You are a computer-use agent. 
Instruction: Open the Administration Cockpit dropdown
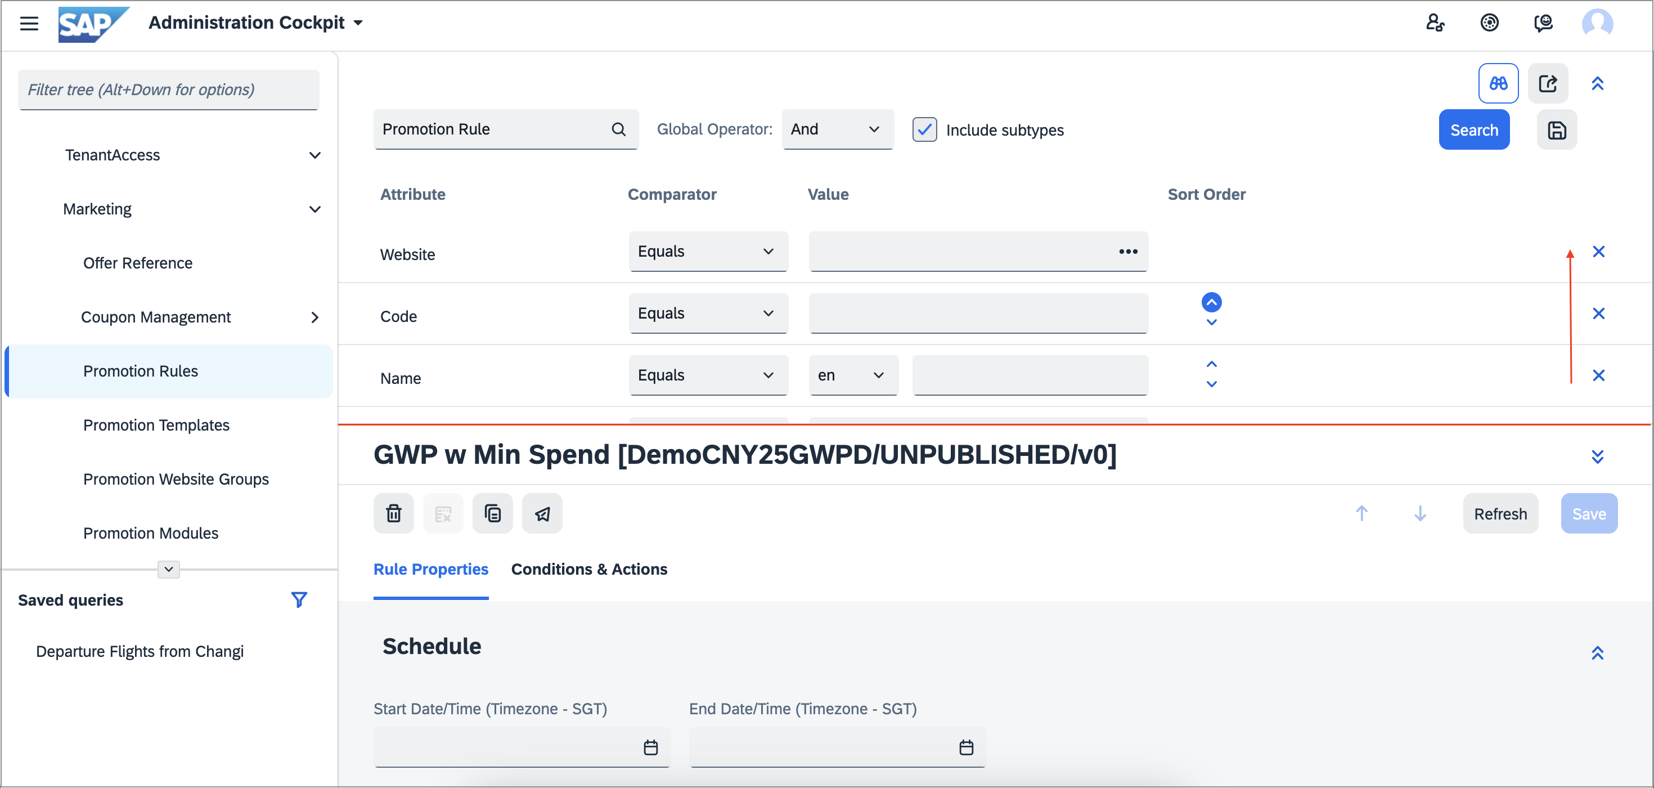click(255, 23)
